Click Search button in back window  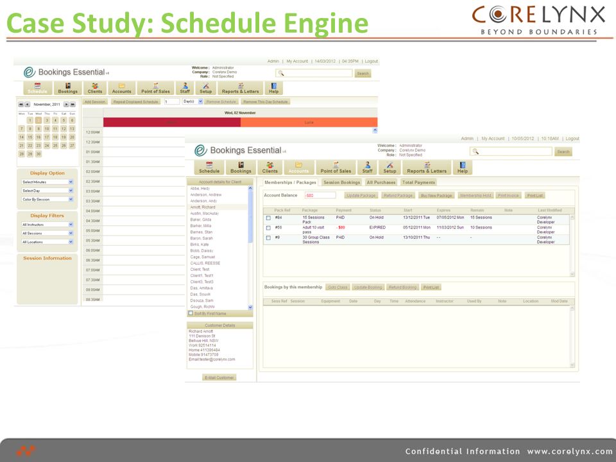click(363, 73)
